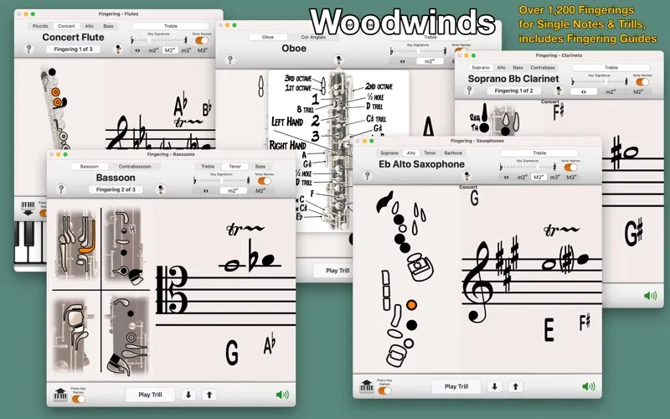Select whole-note option in the Saxophones window

(x=507, y=177)
